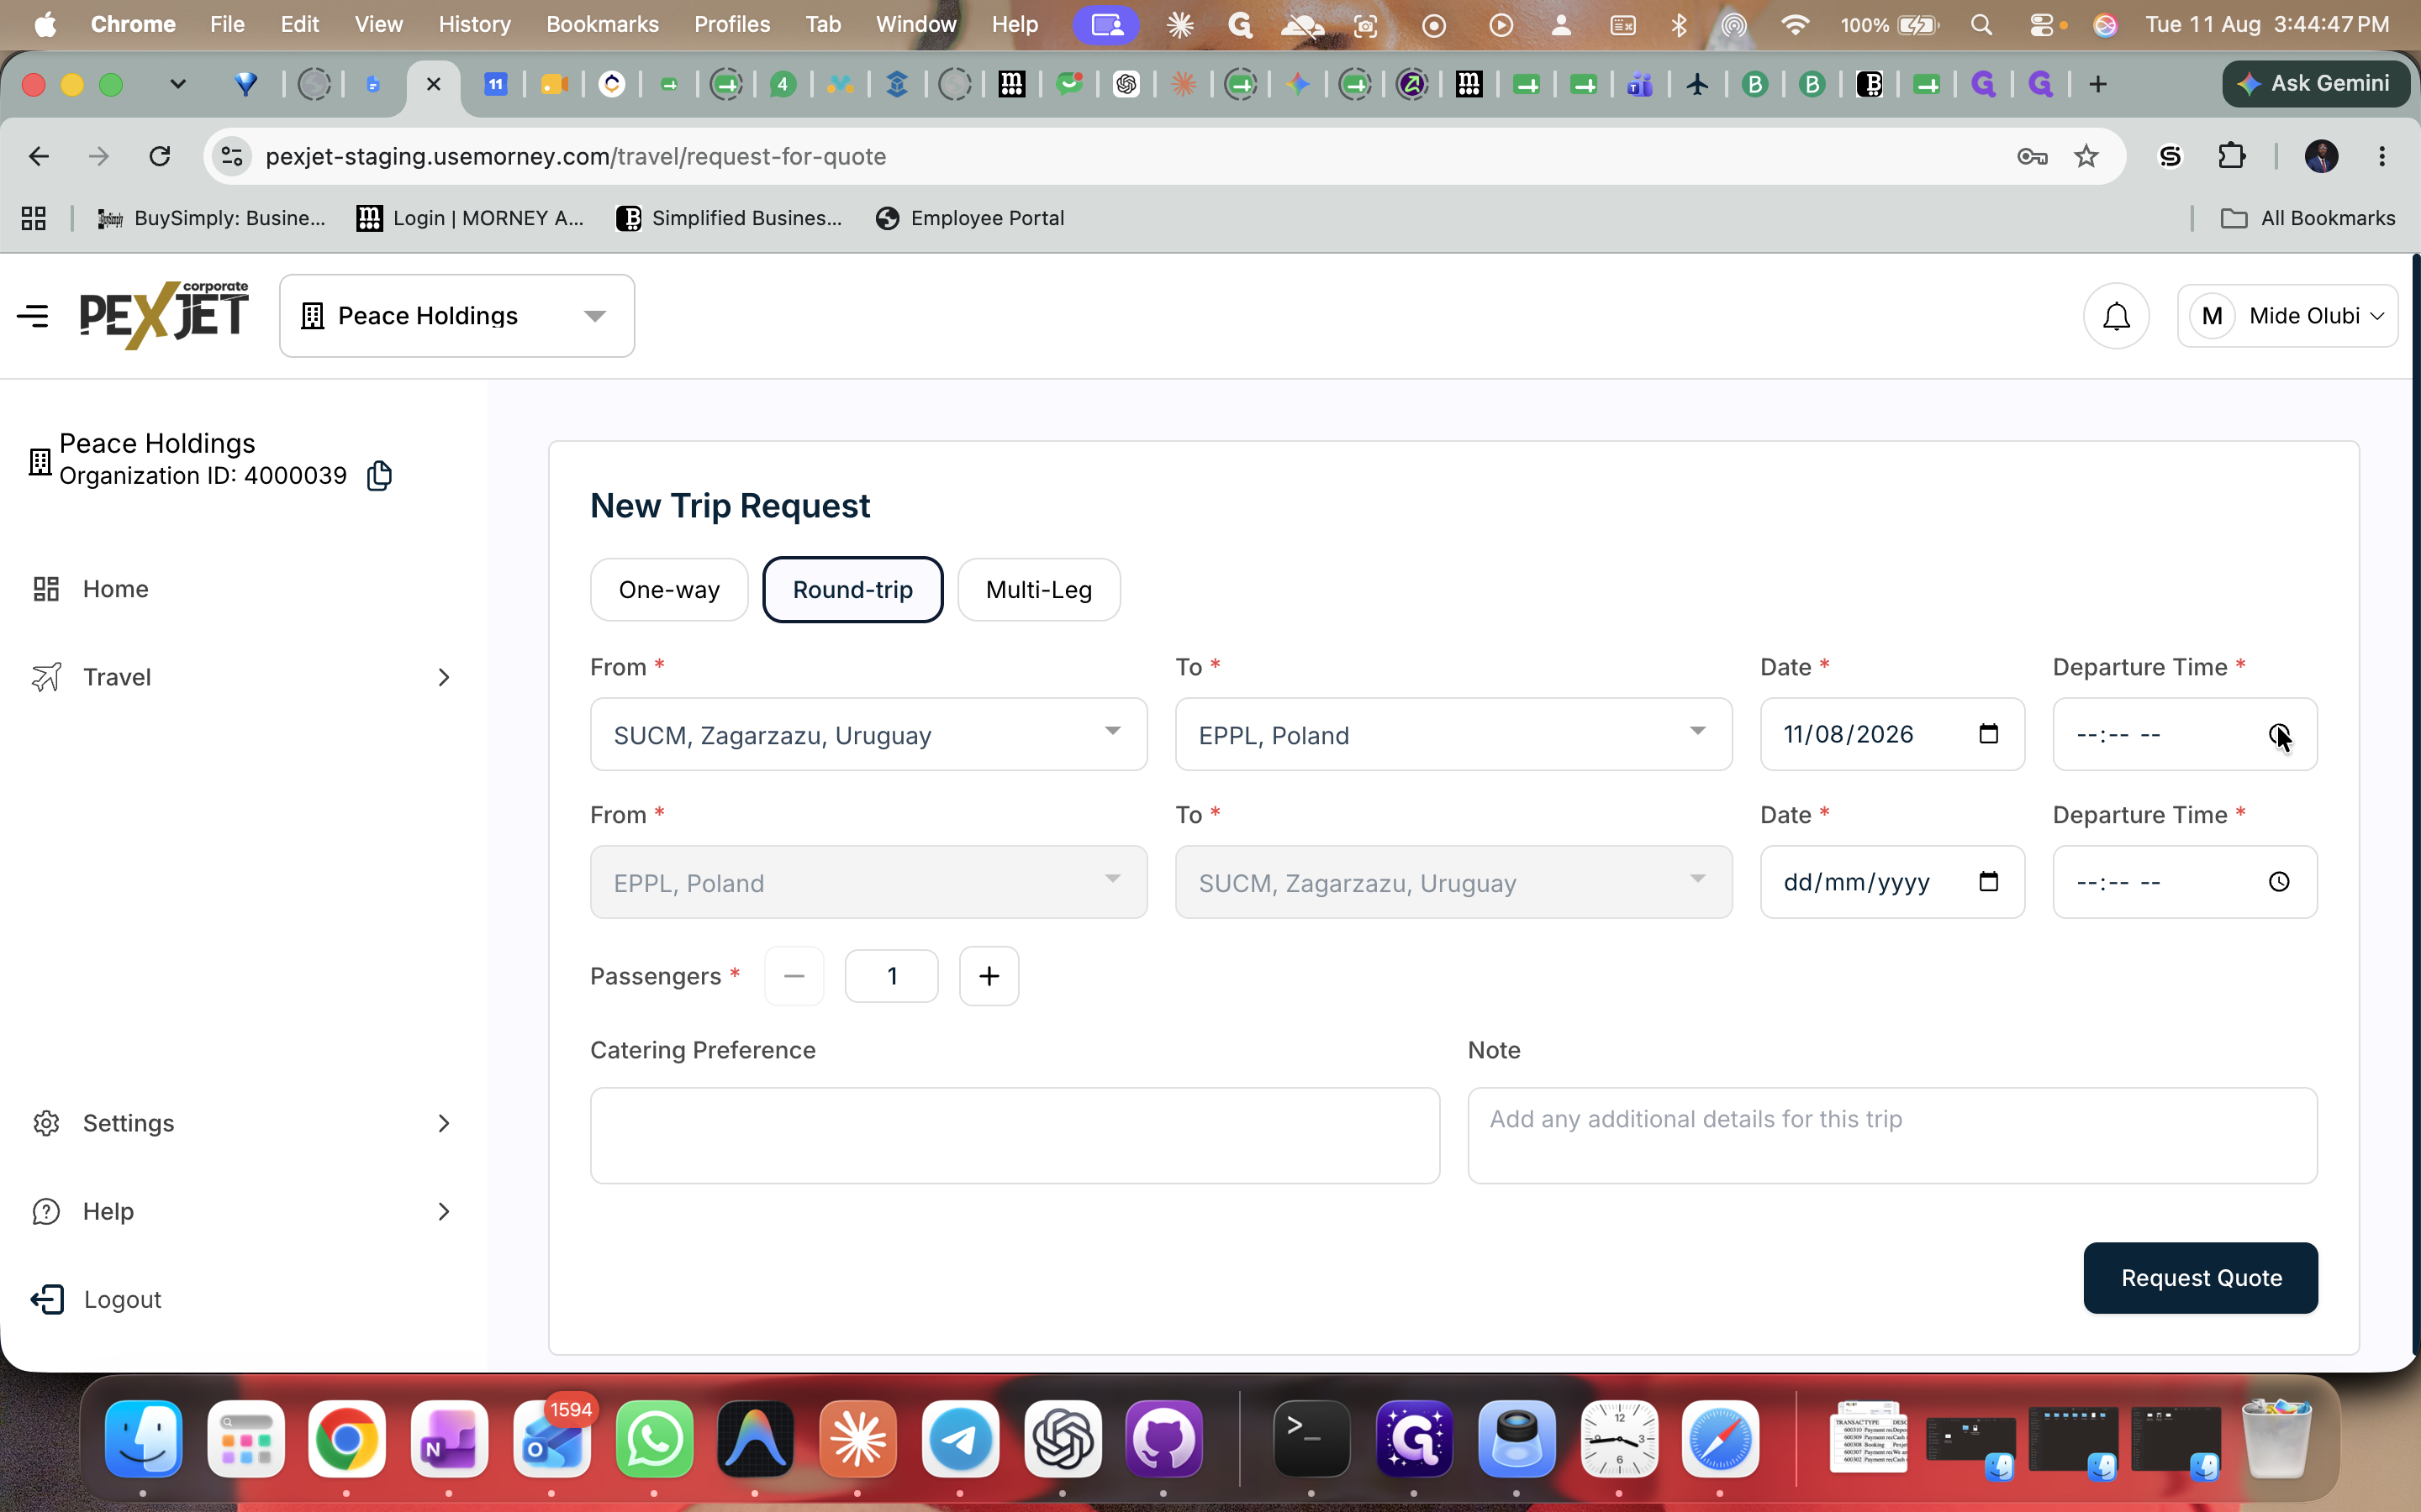Select Round-trip trip type

pos(852,590)
